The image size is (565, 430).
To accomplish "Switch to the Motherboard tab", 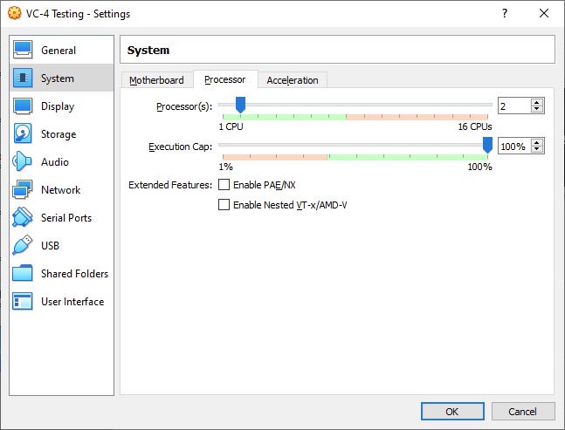I will (156, 80).
